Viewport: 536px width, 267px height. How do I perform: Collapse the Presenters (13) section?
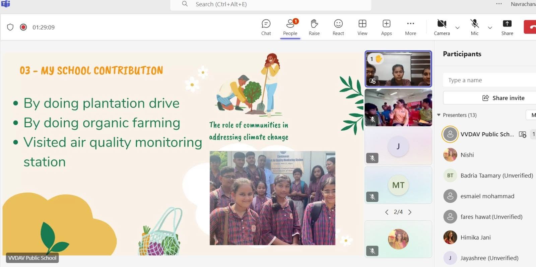tap(439, 115)
